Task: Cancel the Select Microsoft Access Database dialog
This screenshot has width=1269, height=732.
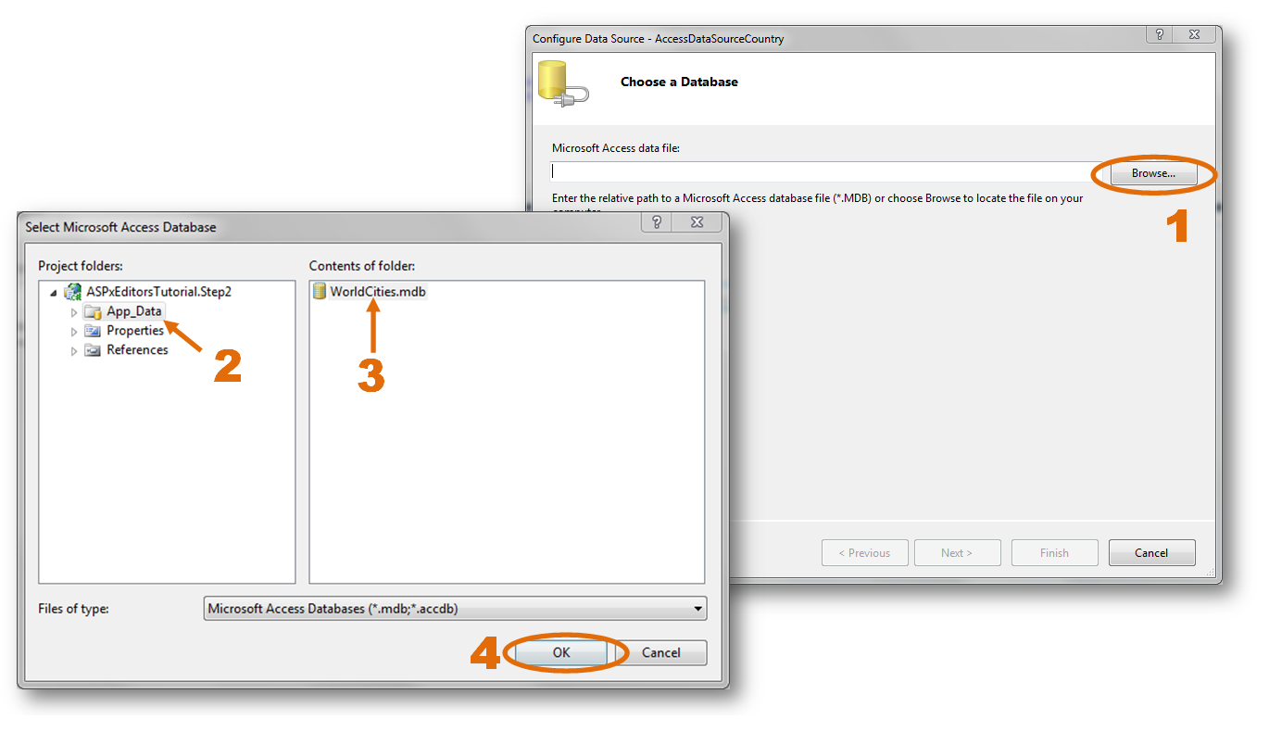Action: pos(661,652)
